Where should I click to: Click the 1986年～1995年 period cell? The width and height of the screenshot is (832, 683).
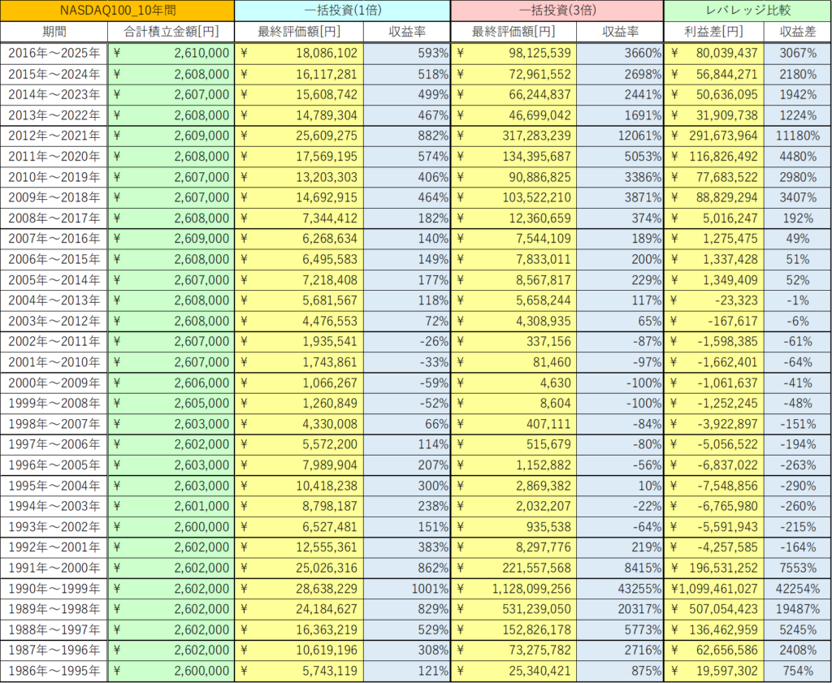point(54,671)
